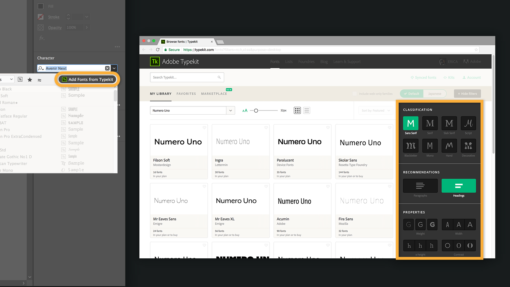Enable Include web-only families checkbox
This screenshot has height=287, width=510.
(x=354, y=94)
